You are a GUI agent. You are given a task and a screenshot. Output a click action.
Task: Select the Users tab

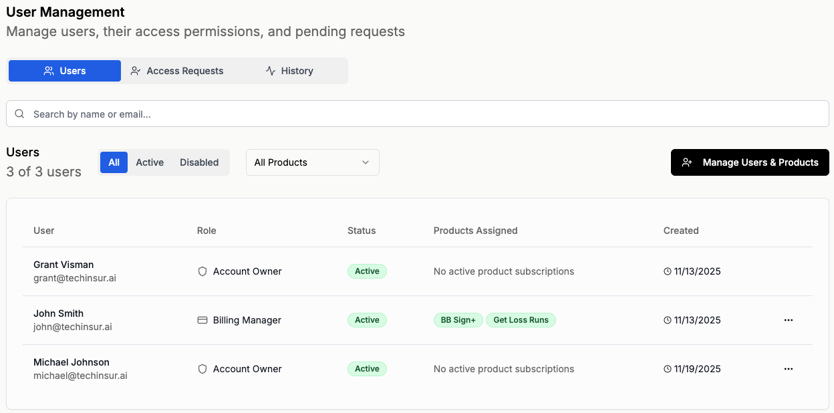coord(65,71)
